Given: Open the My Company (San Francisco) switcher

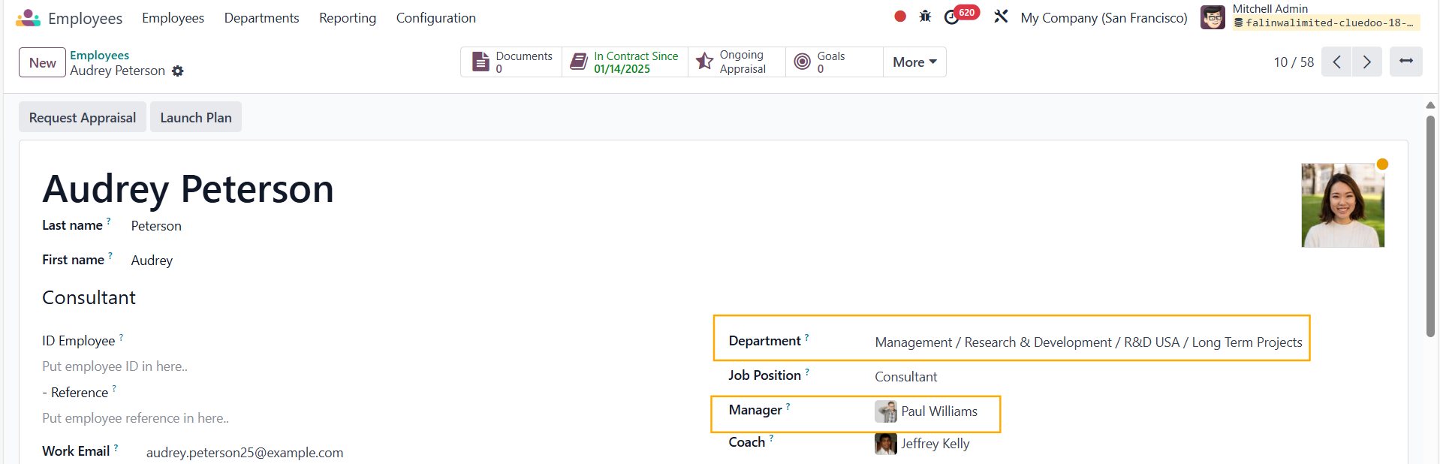Looking at the screenshot, I should coord(1103,18).
